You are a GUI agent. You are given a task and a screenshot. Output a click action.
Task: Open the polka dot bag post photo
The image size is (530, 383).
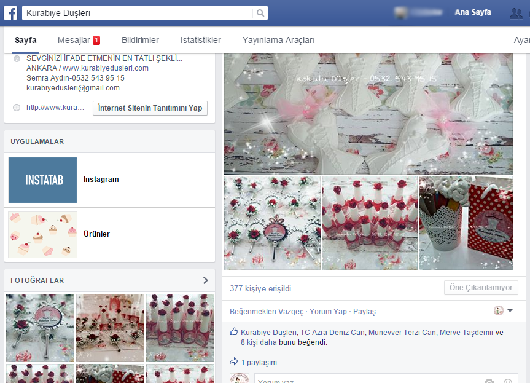(466, 223)
